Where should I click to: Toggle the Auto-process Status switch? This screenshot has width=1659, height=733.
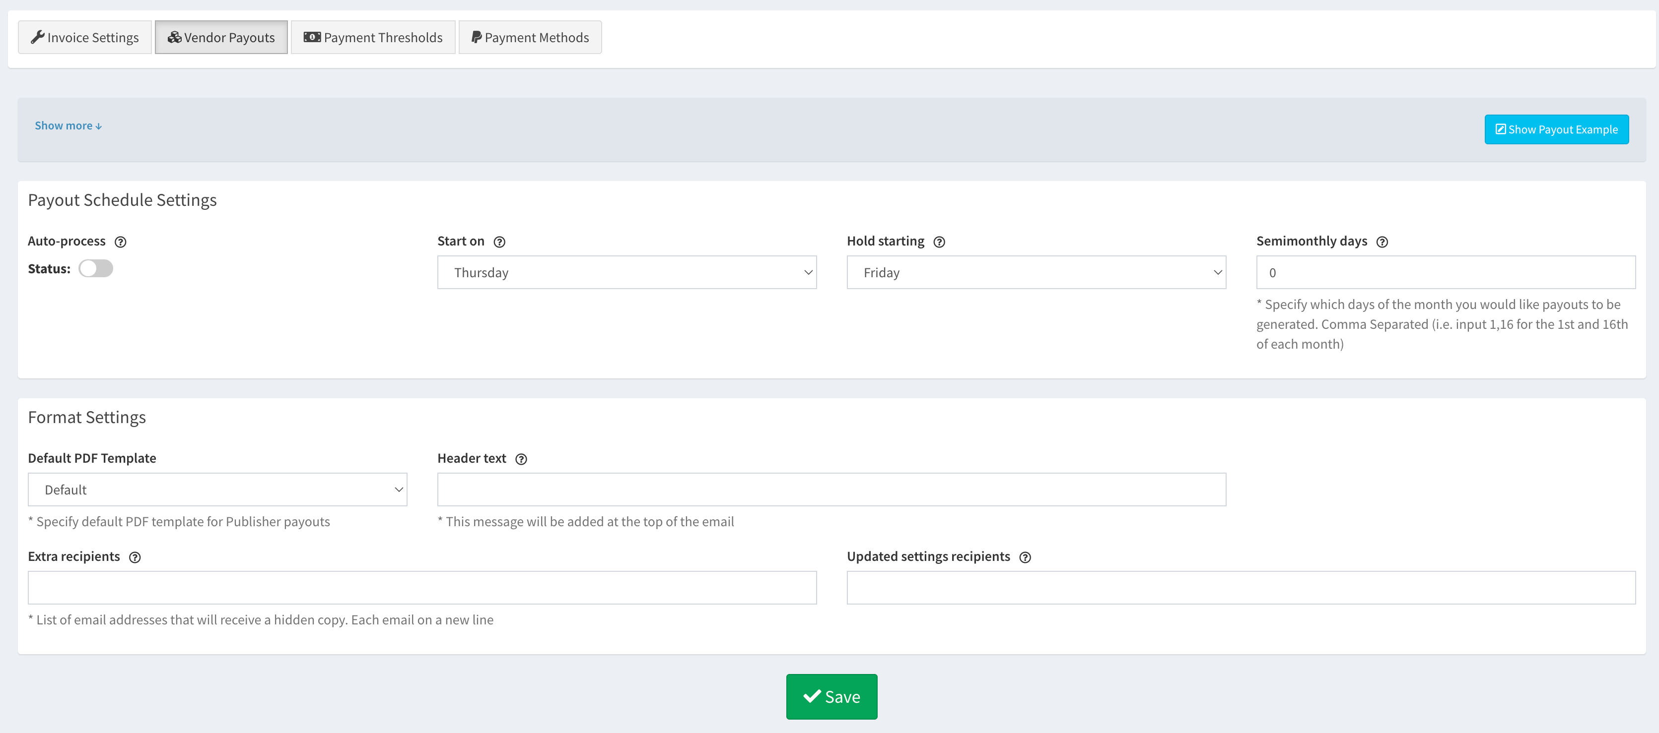click(96, 269)
